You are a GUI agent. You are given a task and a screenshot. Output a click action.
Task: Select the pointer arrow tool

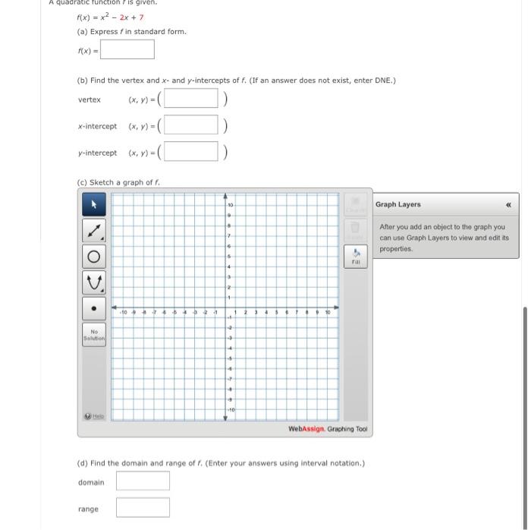pyautogui.click(x=94, y=204)
